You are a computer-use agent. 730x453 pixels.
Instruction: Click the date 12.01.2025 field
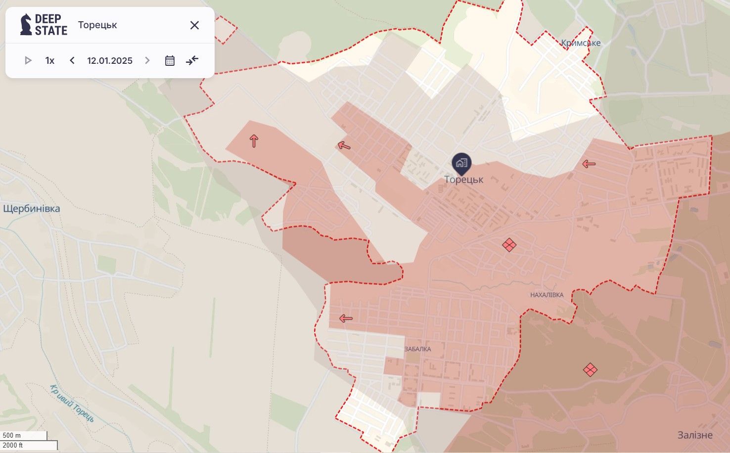pos(110,60)
